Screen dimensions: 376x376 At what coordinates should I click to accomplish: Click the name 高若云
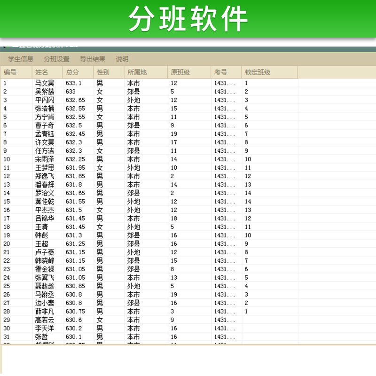click(45, 320)
